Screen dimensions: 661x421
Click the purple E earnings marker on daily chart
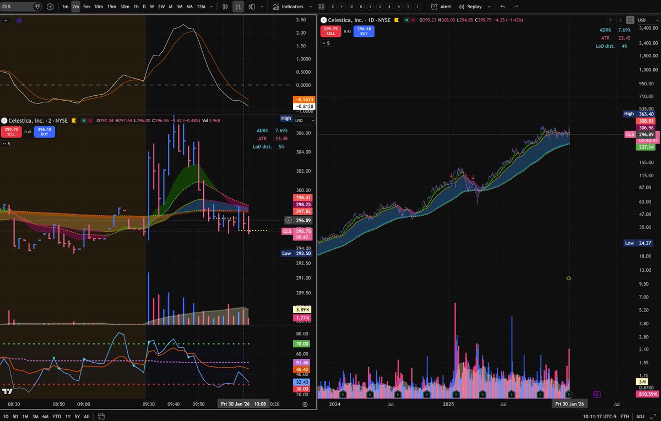(x=597, y=394)
